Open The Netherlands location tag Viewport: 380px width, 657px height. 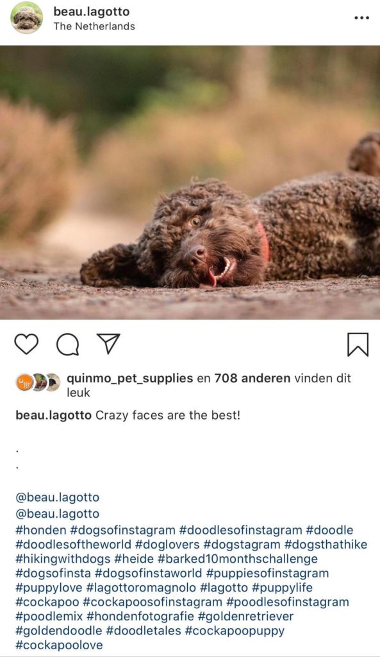pyautogui.click(x=94, y=26)
